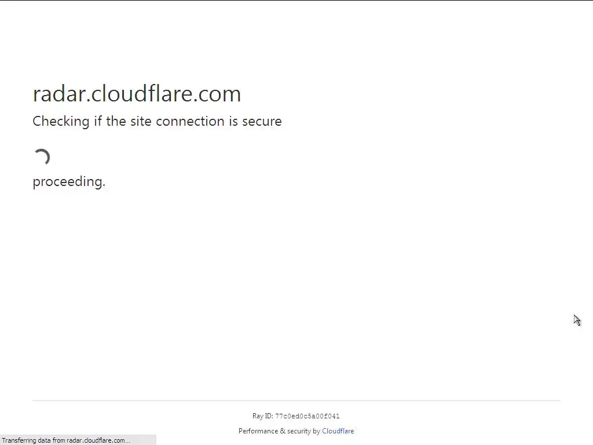Open the Cloudflare link in the footer
The height and width of the screenshot is (445, 593).
(338, 431)
